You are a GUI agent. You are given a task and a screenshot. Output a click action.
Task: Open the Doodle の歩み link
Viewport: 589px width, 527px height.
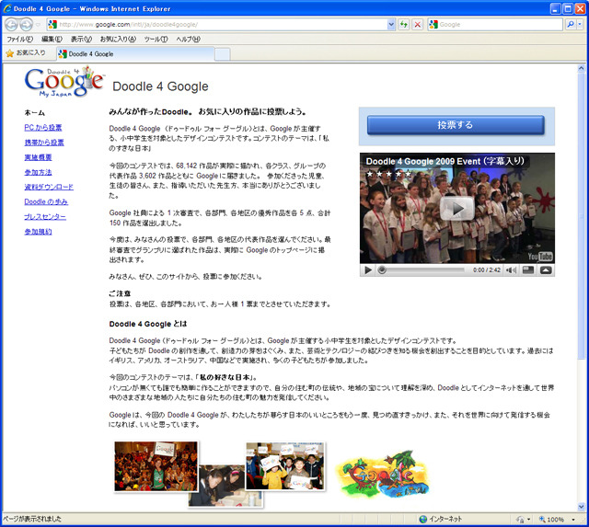tap(46, 202)
